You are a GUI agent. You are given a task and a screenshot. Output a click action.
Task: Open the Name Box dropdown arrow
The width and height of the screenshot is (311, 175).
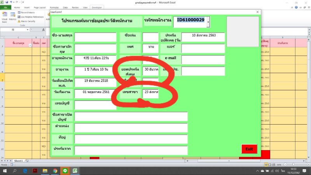click(27, 29)
